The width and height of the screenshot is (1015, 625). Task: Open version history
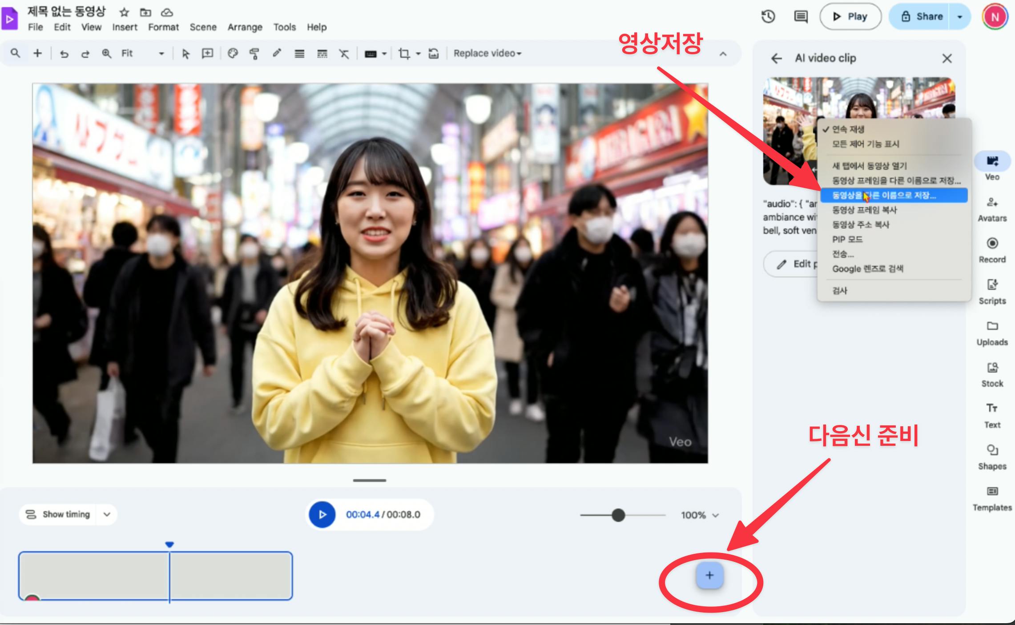tap(768, 16)
